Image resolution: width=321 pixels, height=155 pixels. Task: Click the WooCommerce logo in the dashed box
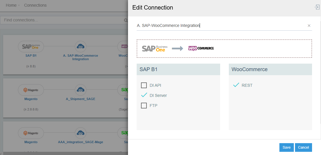coord(201,48)
